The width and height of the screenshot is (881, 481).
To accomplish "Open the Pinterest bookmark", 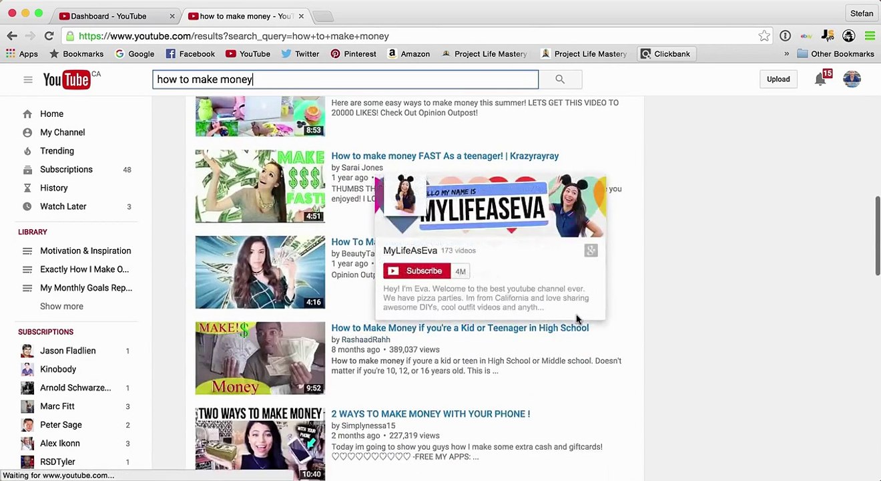I will tap(353, 54).
